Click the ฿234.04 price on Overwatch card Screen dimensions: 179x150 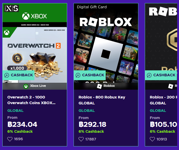coord(22,124)
